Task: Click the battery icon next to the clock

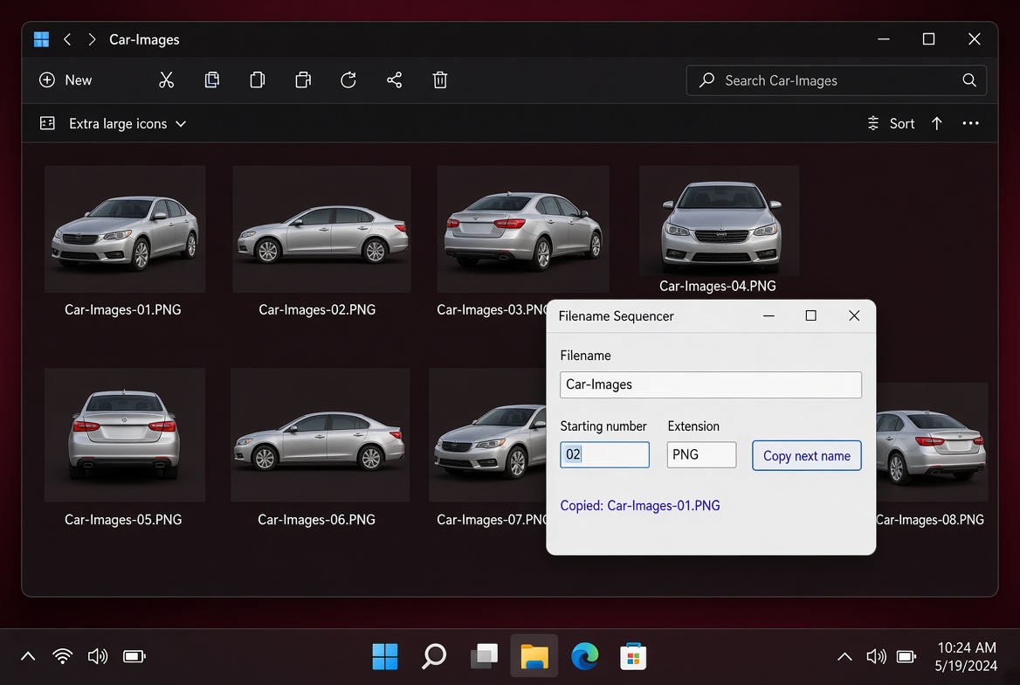Action: pos(906,656)
